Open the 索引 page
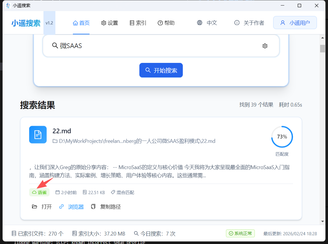The width and height of the screenshot is (328, 244). [x=138, y=23]
